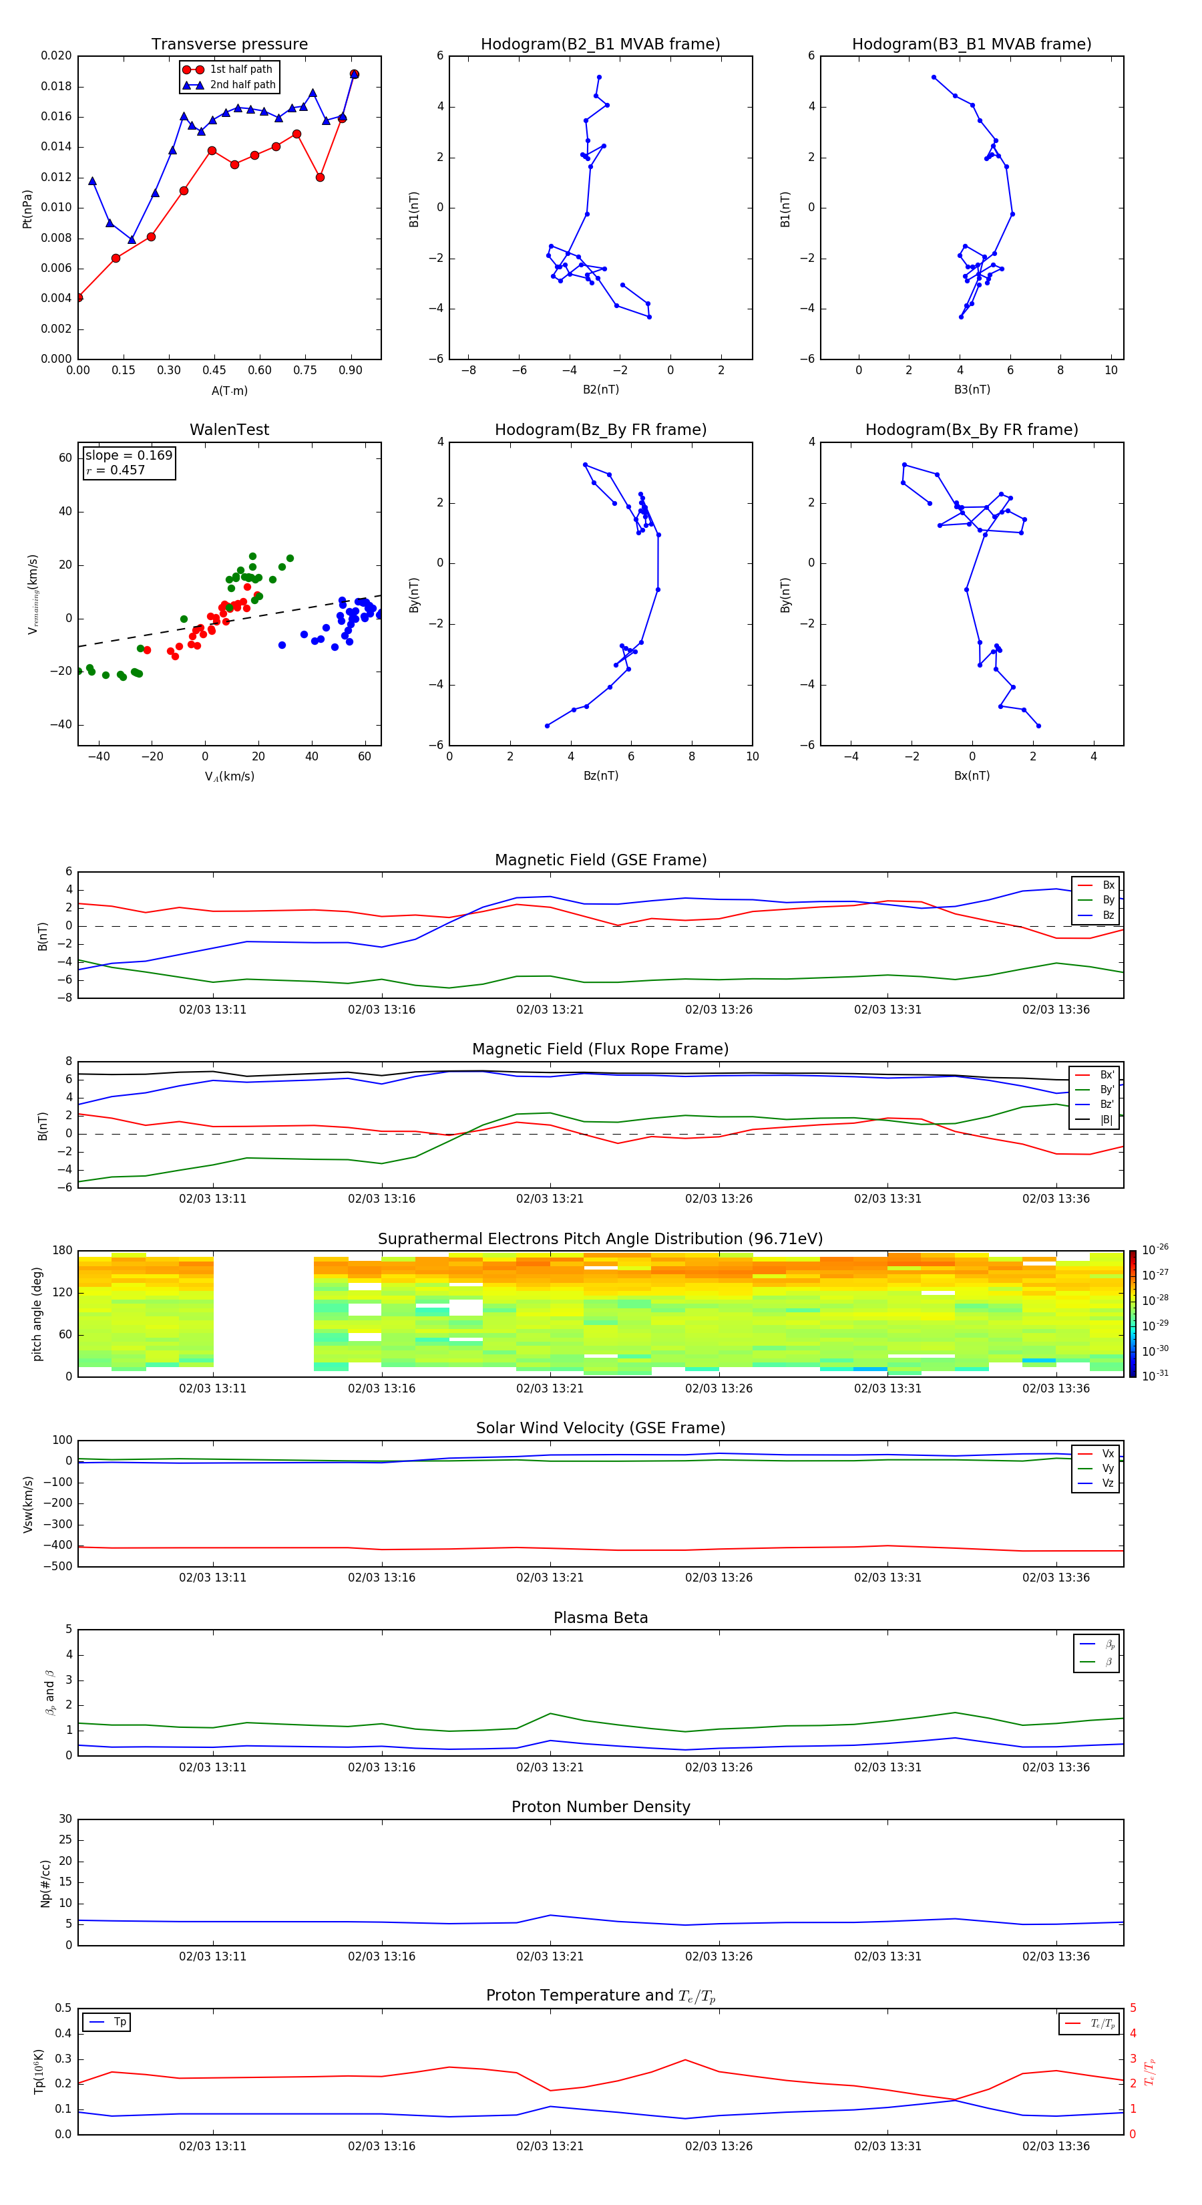Click the "slope = 0.169" annotation
Screen dimensions: 1202x2205
point(128,456)
